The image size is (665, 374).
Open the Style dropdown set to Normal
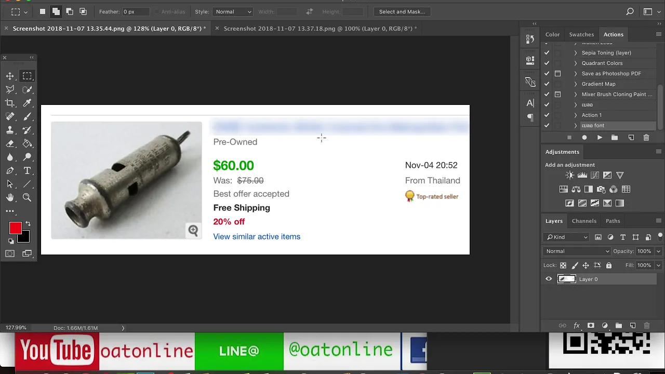click(x=233, y=11)
